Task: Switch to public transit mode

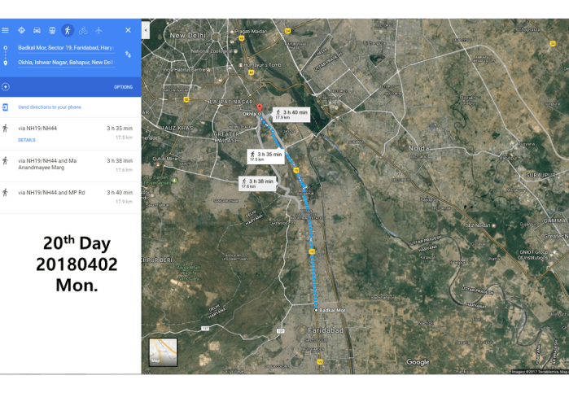Action: [x=52, y=30]
